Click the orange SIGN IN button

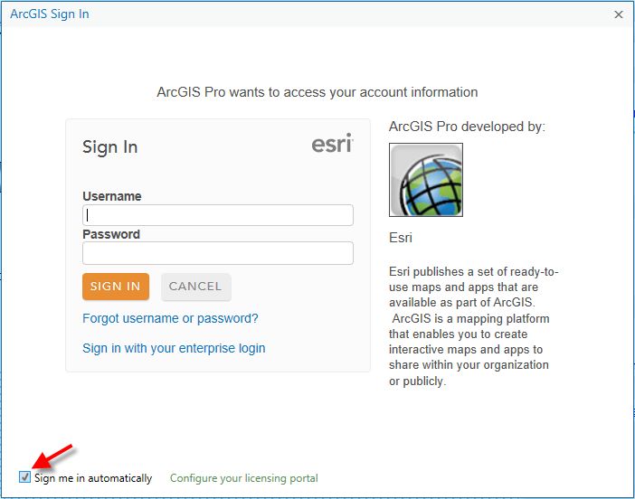coord(116,287)
